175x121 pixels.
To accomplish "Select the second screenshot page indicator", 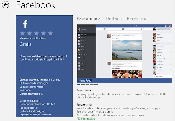I will click(83, 85).
